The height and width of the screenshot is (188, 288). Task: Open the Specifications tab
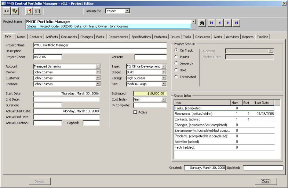coord(141,37)
